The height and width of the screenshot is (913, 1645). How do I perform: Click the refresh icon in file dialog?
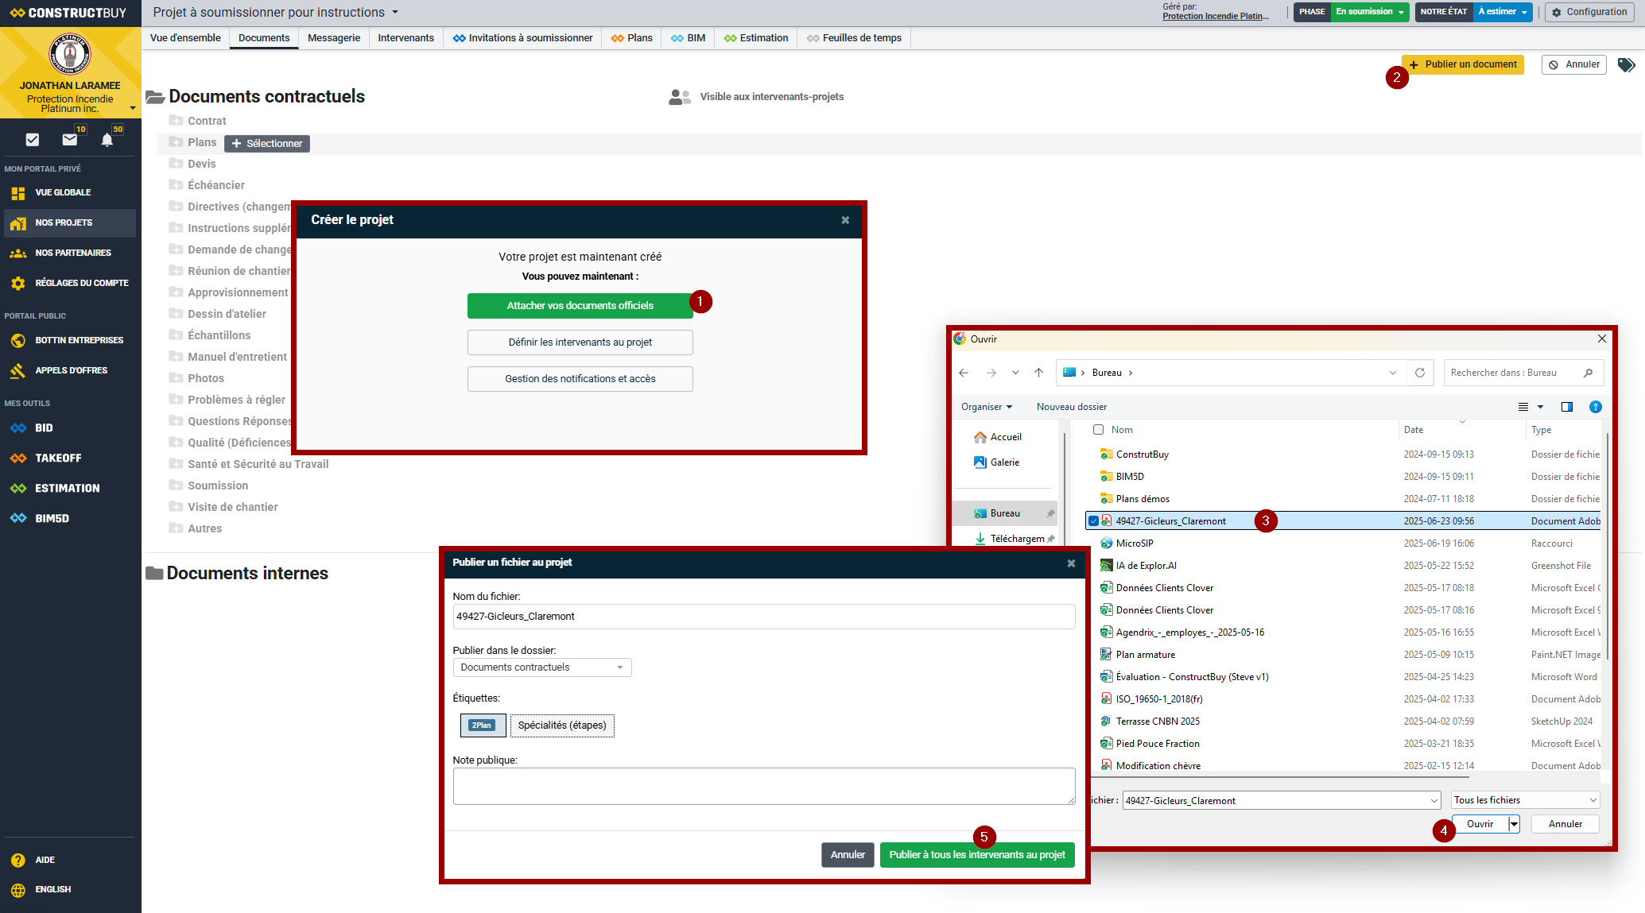1419,373
